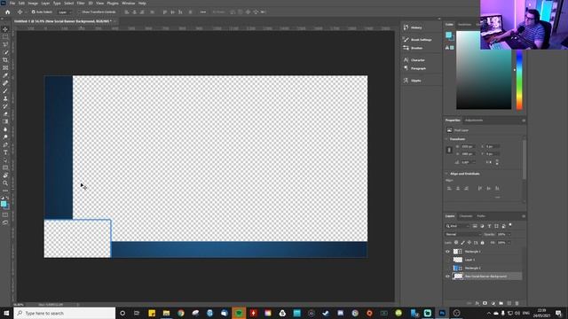568x319 pixels.
Task: Show the Rectangle 2 layer
Action: click(447, 268)
